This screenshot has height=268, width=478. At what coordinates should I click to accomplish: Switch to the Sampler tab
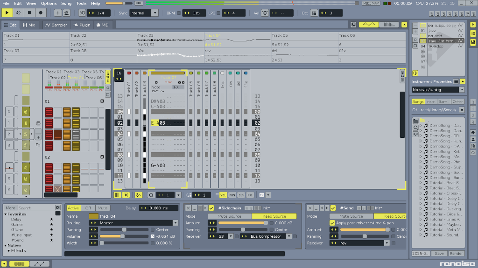[56, 25]
